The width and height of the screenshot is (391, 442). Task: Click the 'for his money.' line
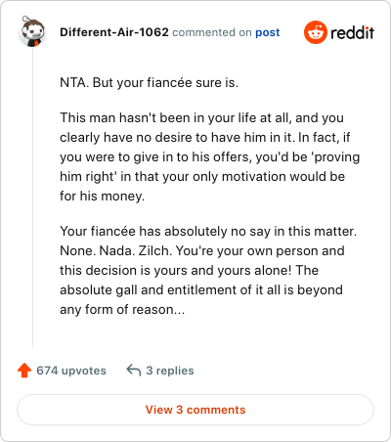(102, 196)
